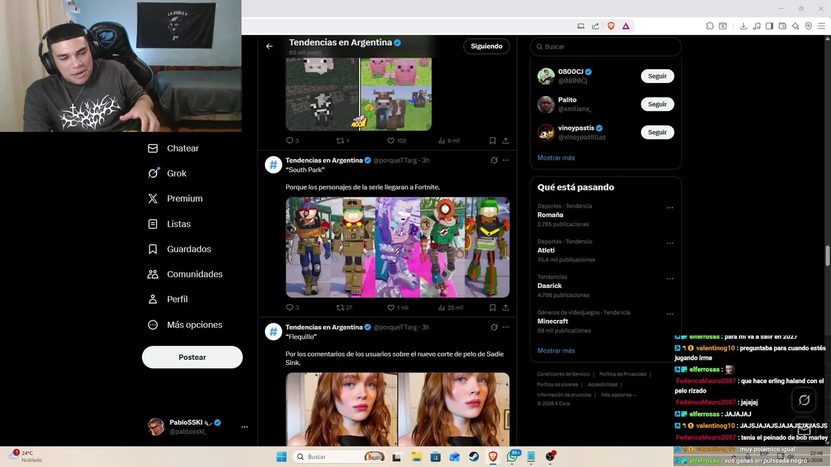Bookmark the Minecraft image post
Screen dimensions: 831x467
(493, 141)
